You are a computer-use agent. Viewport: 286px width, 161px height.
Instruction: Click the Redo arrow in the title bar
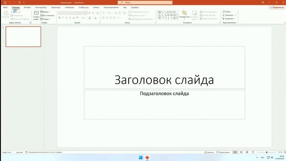15,3
